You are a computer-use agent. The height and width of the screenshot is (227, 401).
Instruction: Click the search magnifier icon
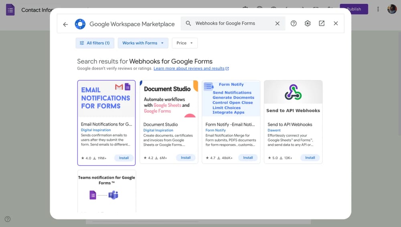pyautogui.click(x=188, y=24)
